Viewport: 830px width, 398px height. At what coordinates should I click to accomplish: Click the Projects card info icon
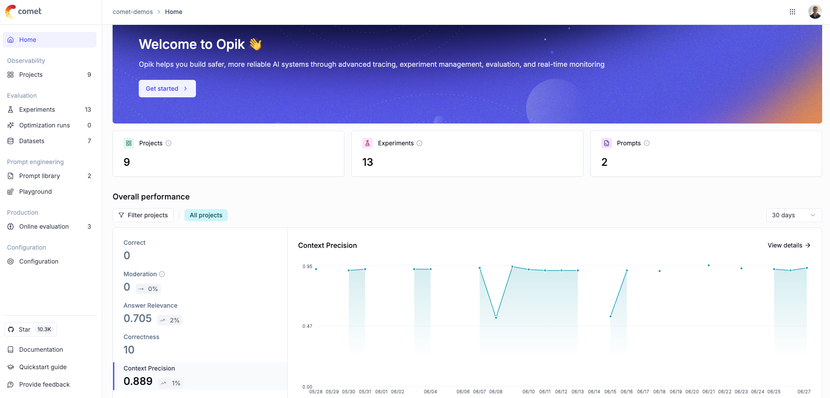pos(168,143)
